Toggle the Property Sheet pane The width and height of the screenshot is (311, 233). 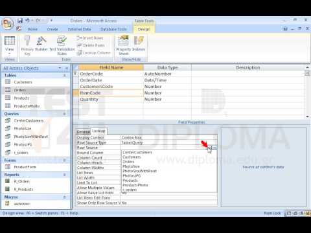pos(123,46)
